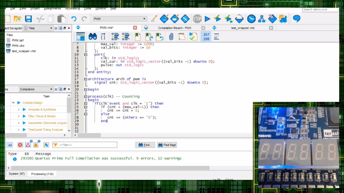Viewport: 344px width, 193px height.
Task: Open the Tools menu
Action: 87,9
